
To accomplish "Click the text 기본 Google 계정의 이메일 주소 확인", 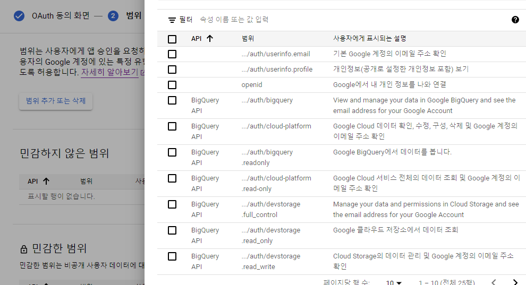I will click(389, 54).
